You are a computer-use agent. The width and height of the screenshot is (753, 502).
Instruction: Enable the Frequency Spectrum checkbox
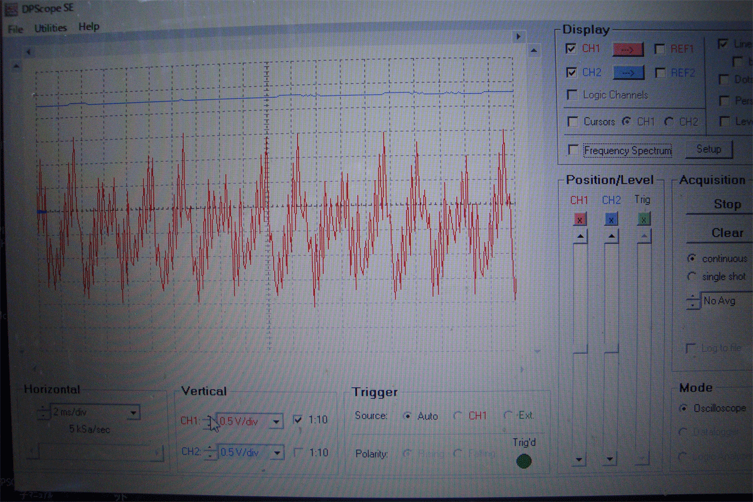tap(572, 150)
